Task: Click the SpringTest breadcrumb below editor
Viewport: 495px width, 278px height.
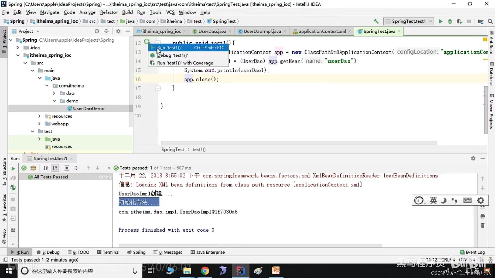Action: click(173, 149)
